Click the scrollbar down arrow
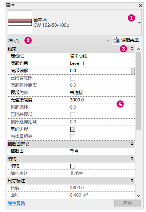The image size is (146, 212). pos(138,196)
